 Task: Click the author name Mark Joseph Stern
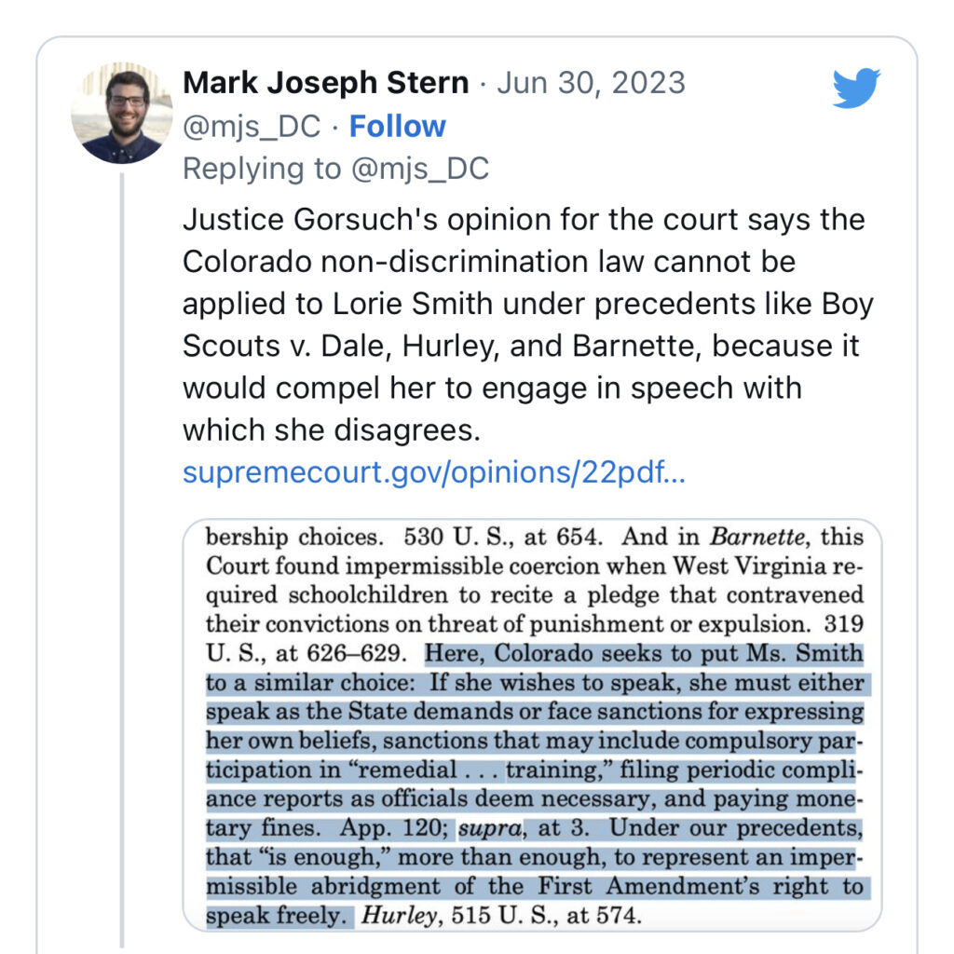325,83
